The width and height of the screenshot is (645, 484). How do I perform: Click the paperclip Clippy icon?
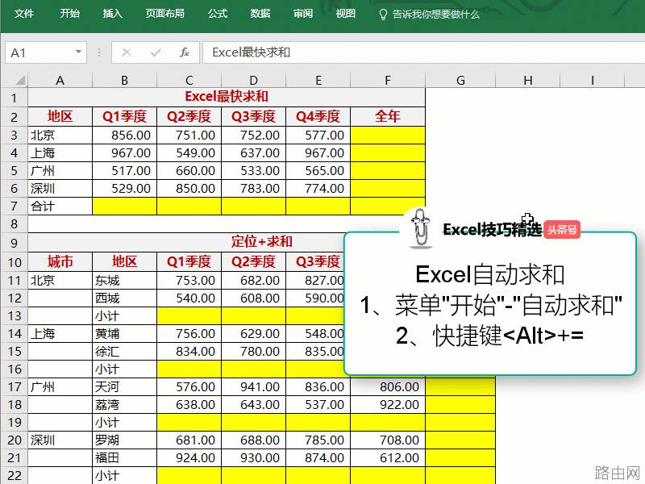pyautogui.click(x=420, y=227)
